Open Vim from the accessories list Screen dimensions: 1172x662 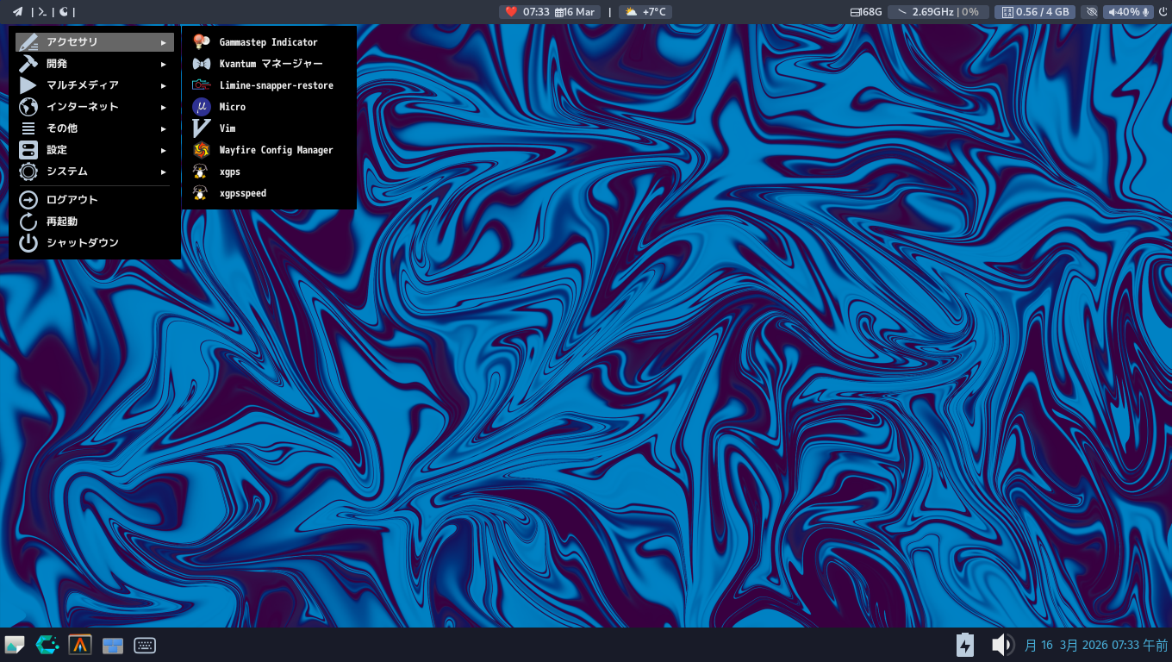(x=269, y=128)
